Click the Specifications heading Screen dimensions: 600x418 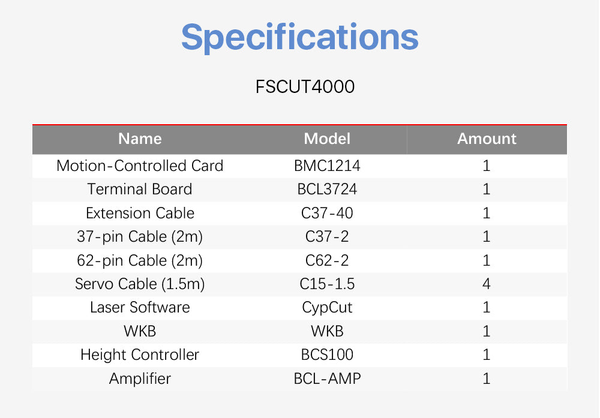[x=299, y=37]
